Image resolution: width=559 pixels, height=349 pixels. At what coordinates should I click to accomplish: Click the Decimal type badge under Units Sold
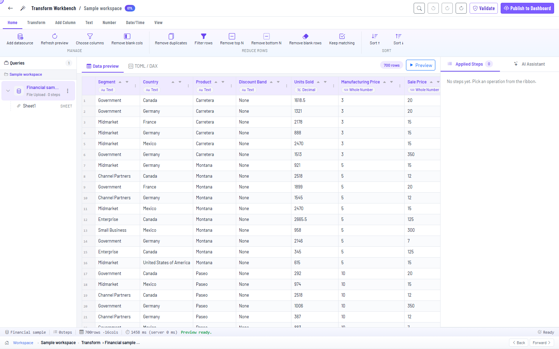pos(306,90)
